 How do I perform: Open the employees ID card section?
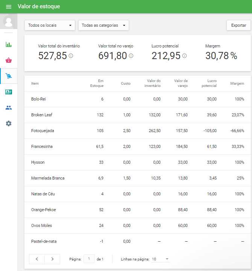[x=8, y=92]
